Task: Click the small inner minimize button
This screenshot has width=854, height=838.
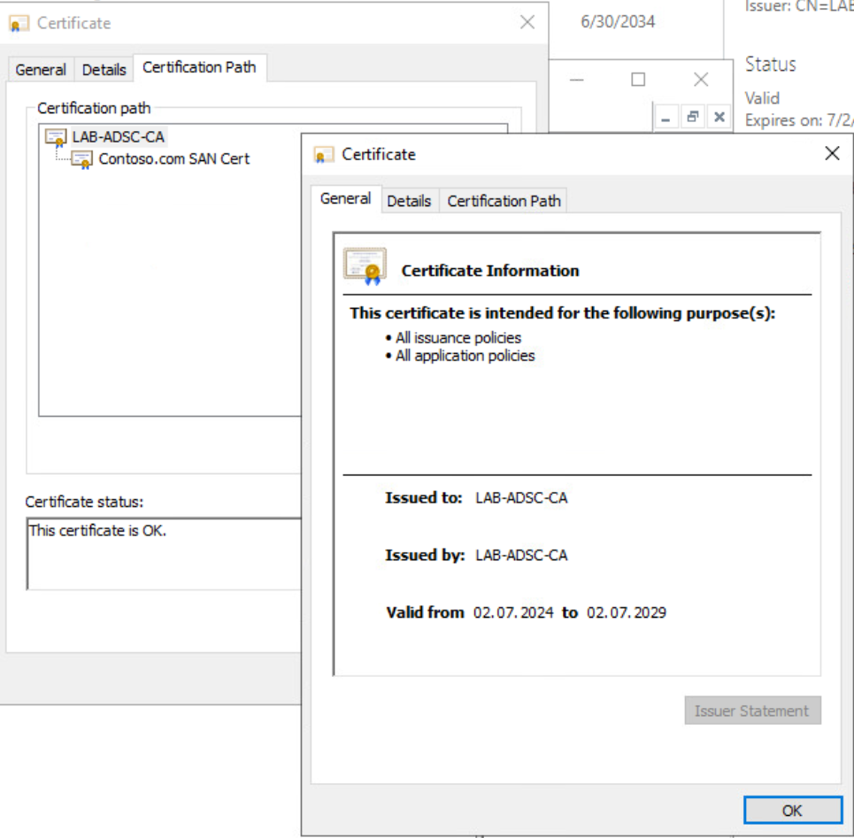Action: (666, 118)
